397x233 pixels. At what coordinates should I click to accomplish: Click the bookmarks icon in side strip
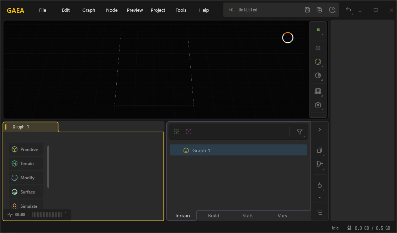[319, 150]
